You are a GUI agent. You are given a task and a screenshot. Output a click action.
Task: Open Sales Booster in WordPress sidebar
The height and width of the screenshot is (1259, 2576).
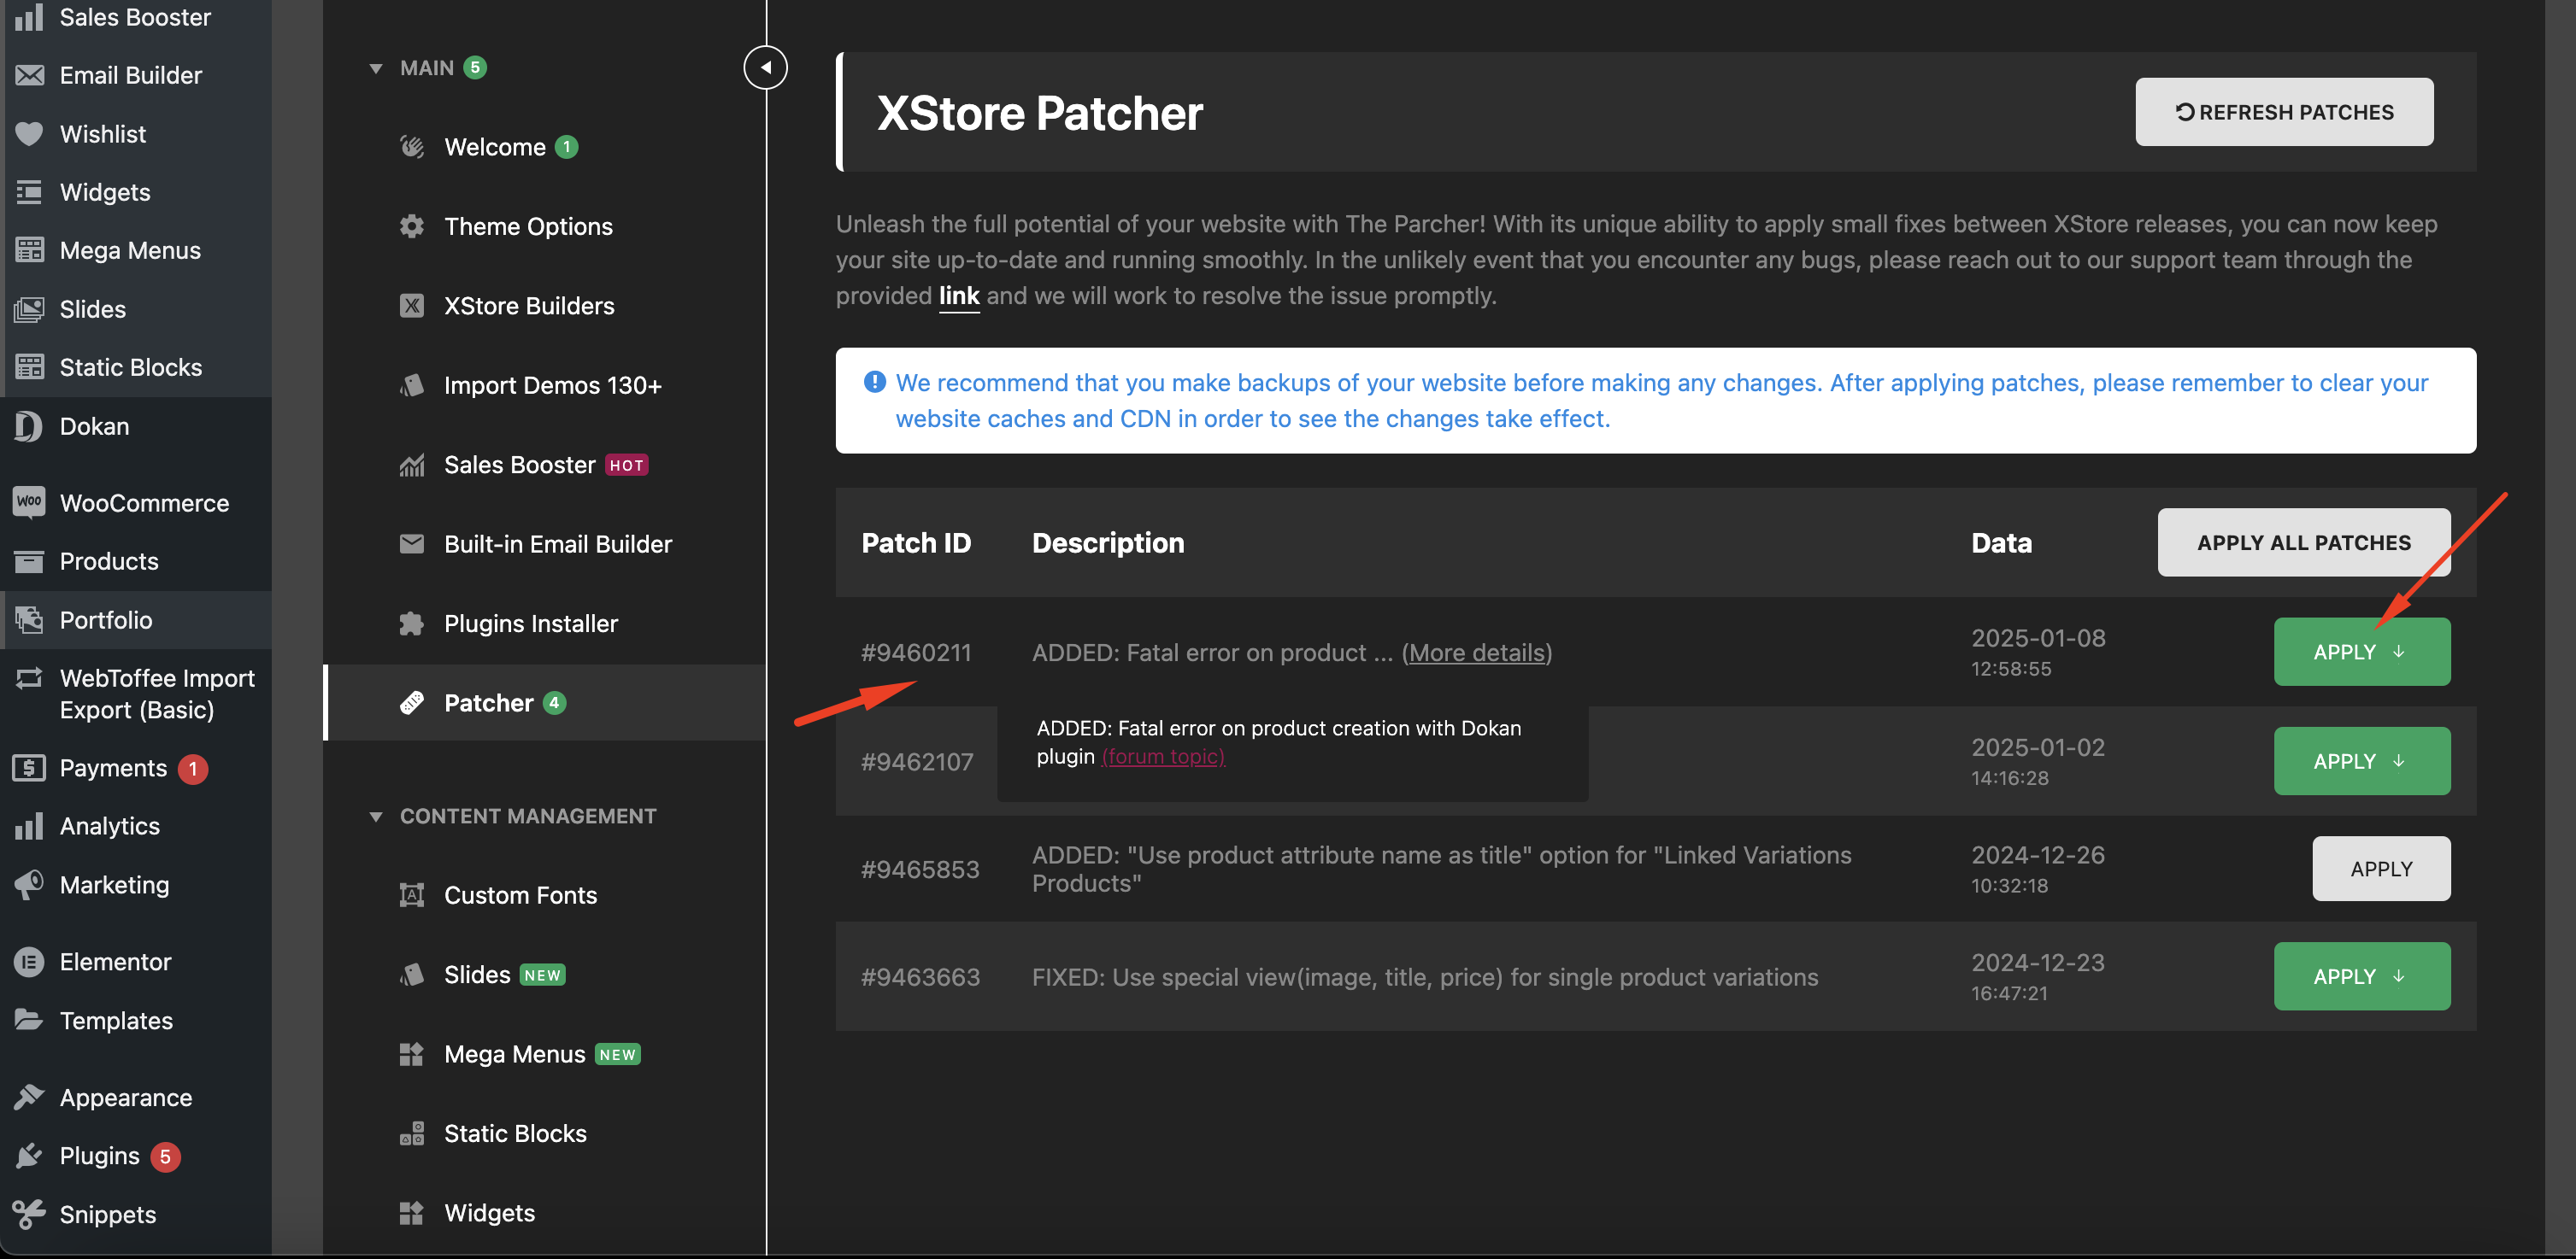(135, 17)
